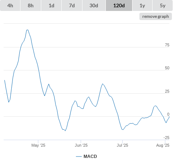Click the Jul '25 axis label
This screenshot has width=173, height=166.
point(122,145)
